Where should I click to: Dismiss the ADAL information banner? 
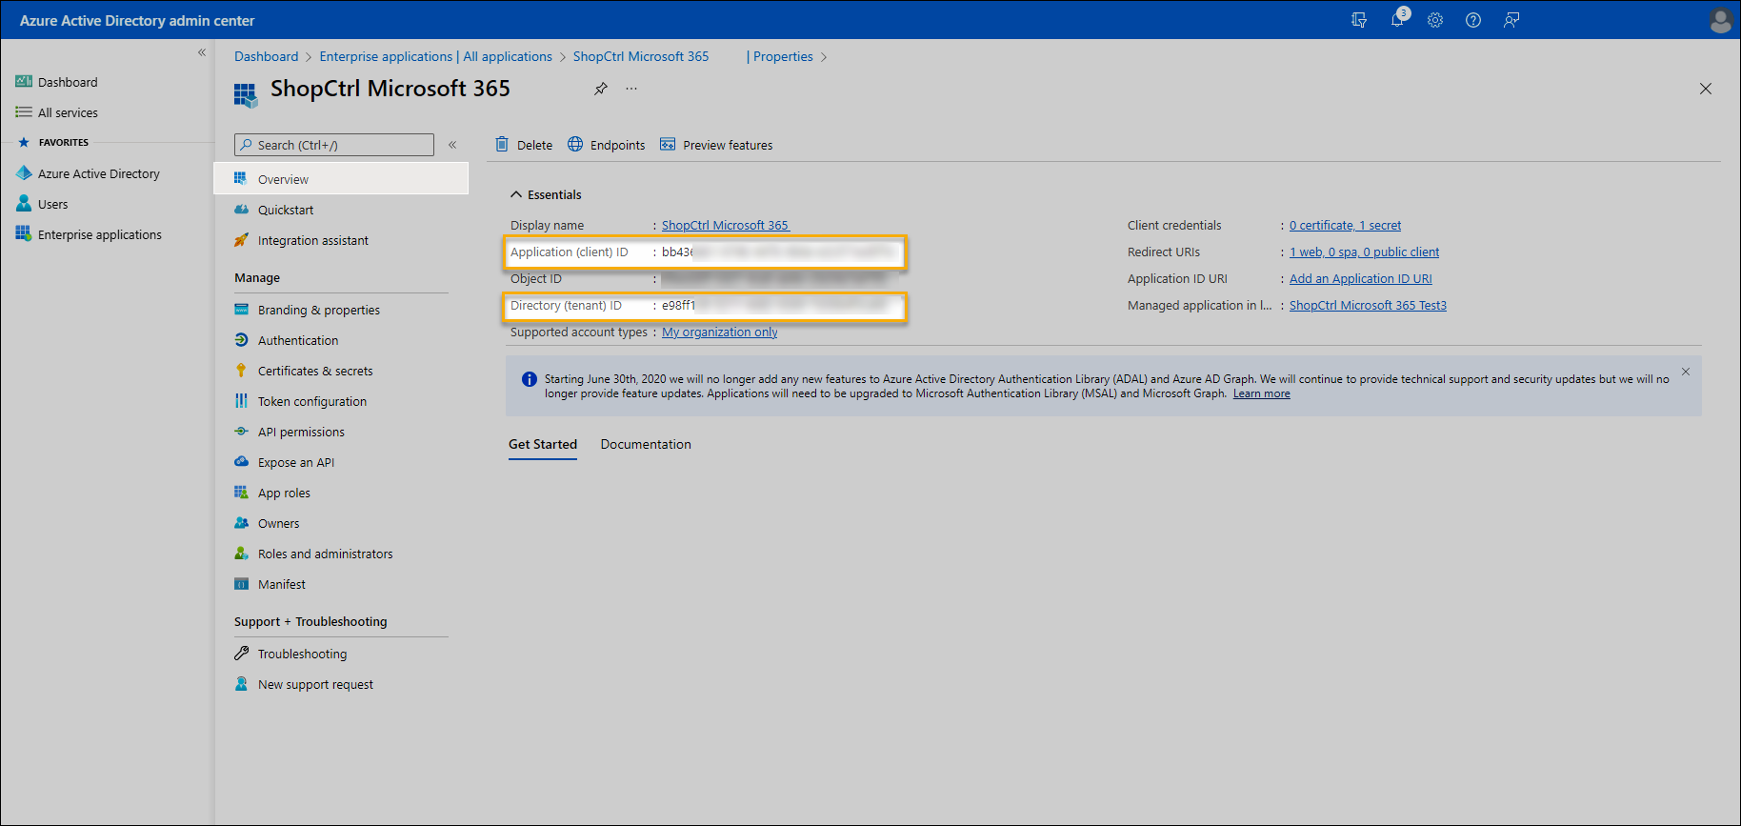(1686, 372)
